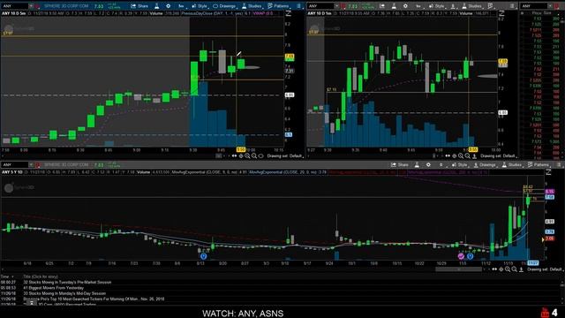Open Drawing set Default below top-right chart
This screenshot has width=565, height=318.
click(x=498, y=156)
